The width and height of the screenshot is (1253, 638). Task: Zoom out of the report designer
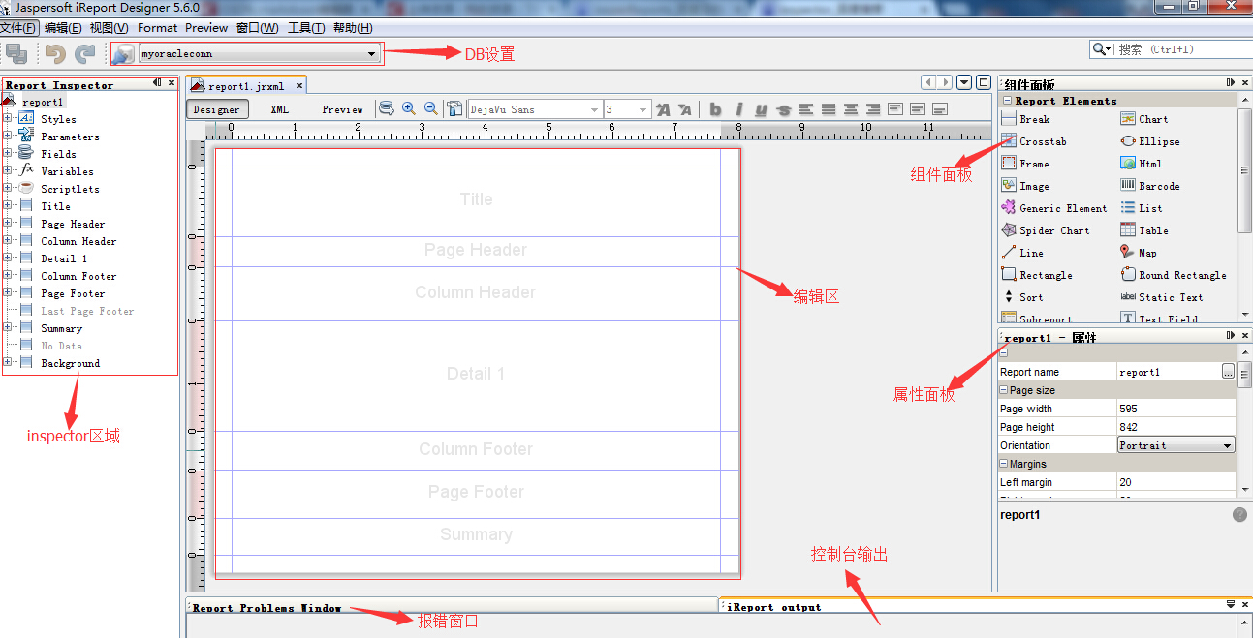point(431,109)
